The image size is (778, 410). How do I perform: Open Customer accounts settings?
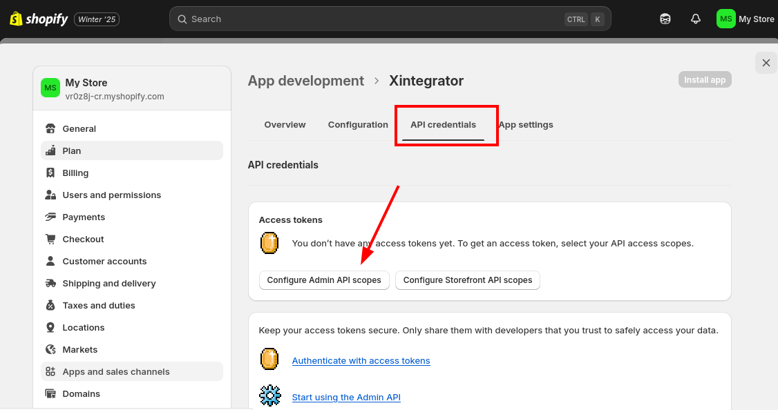(132, 262)
